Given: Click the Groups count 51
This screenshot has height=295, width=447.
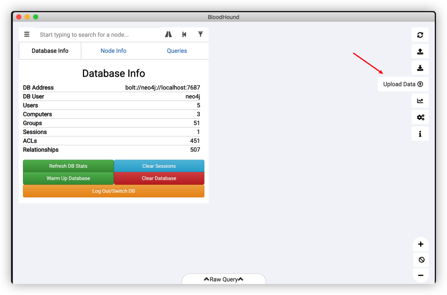Looking at the screenshot, I should coord(197,123).
